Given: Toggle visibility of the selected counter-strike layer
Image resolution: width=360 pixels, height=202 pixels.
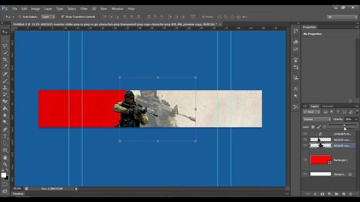Looking at the screenshot, I should pyautogui.click(x=305, y=145).
